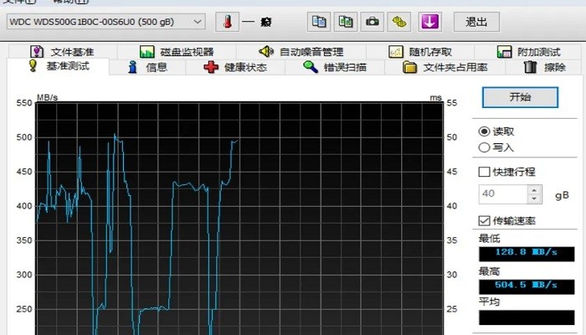Click the 退出 exit button
Viewport: 586px width, 335px height.
(476, 22)
